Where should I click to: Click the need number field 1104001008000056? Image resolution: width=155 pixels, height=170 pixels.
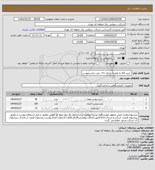coord(110,19)
